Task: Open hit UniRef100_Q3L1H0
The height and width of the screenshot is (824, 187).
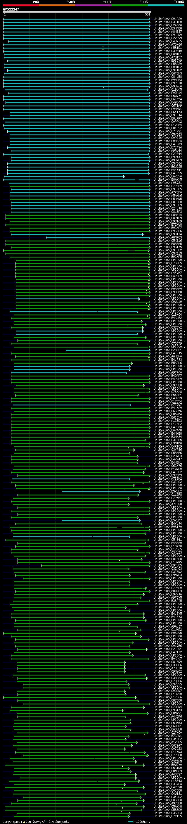Action: [x=168, y=22]
